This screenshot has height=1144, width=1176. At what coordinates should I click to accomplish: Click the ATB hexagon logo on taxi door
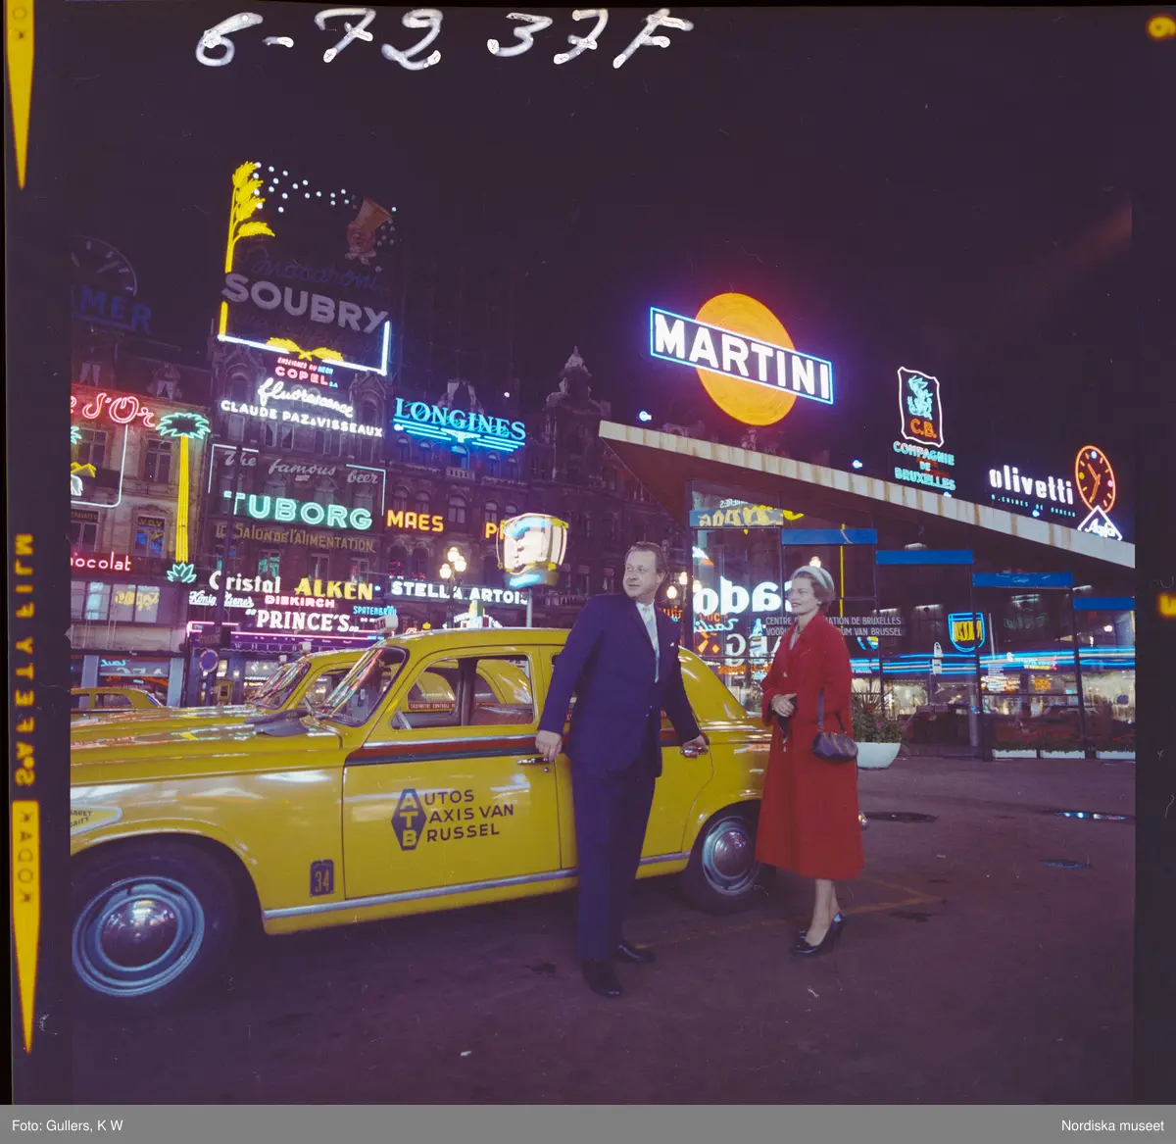(409, 819)
